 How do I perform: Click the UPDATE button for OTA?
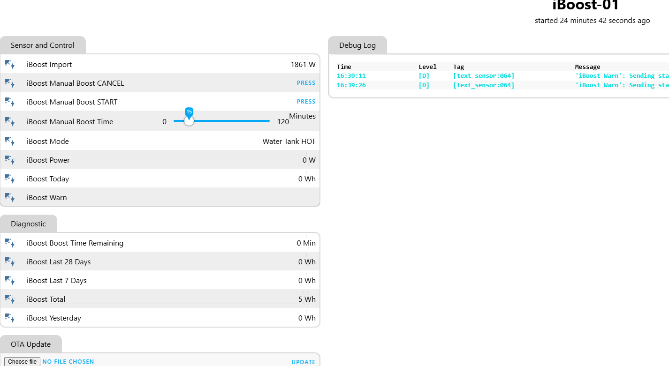(304, 362)
